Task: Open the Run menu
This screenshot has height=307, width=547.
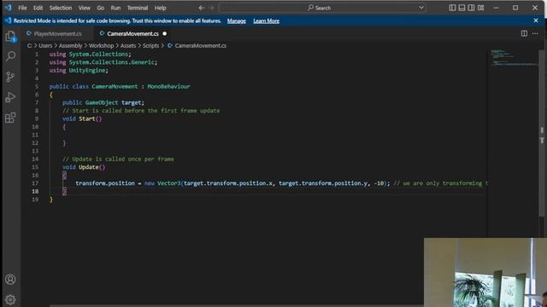Action: pos(115,8)
